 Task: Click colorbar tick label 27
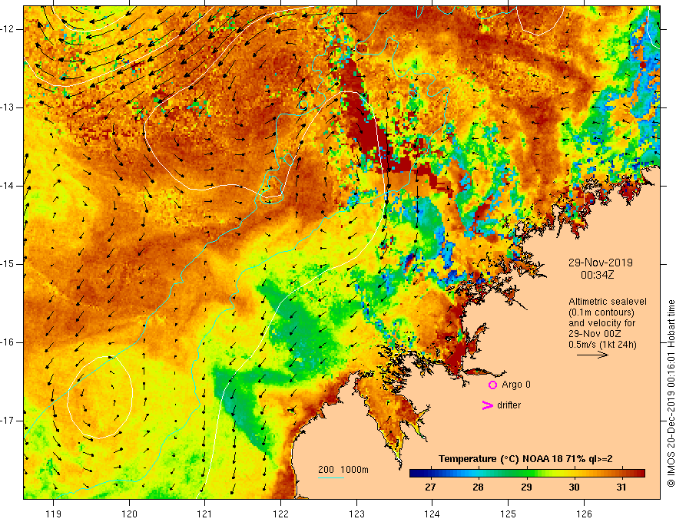[430, 487]
